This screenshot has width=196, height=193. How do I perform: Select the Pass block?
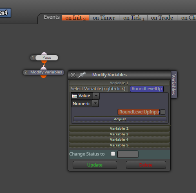tap(47, 58)
